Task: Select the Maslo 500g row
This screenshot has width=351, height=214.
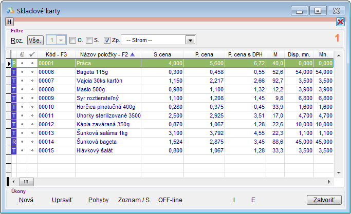Action: (x=88, y=89)
